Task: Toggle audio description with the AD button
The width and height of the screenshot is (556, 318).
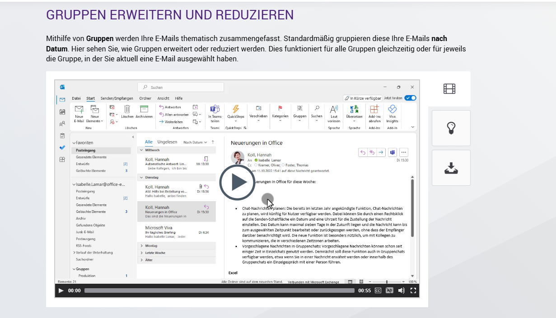Action: click(x=389, y=291)
